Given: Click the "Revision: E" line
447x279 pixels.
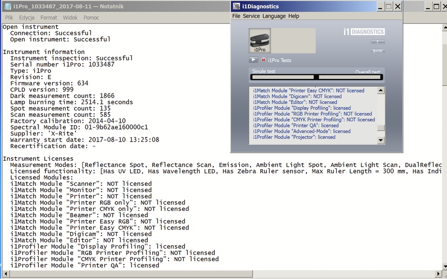Looking at the screenshot, I should [31, 77].
